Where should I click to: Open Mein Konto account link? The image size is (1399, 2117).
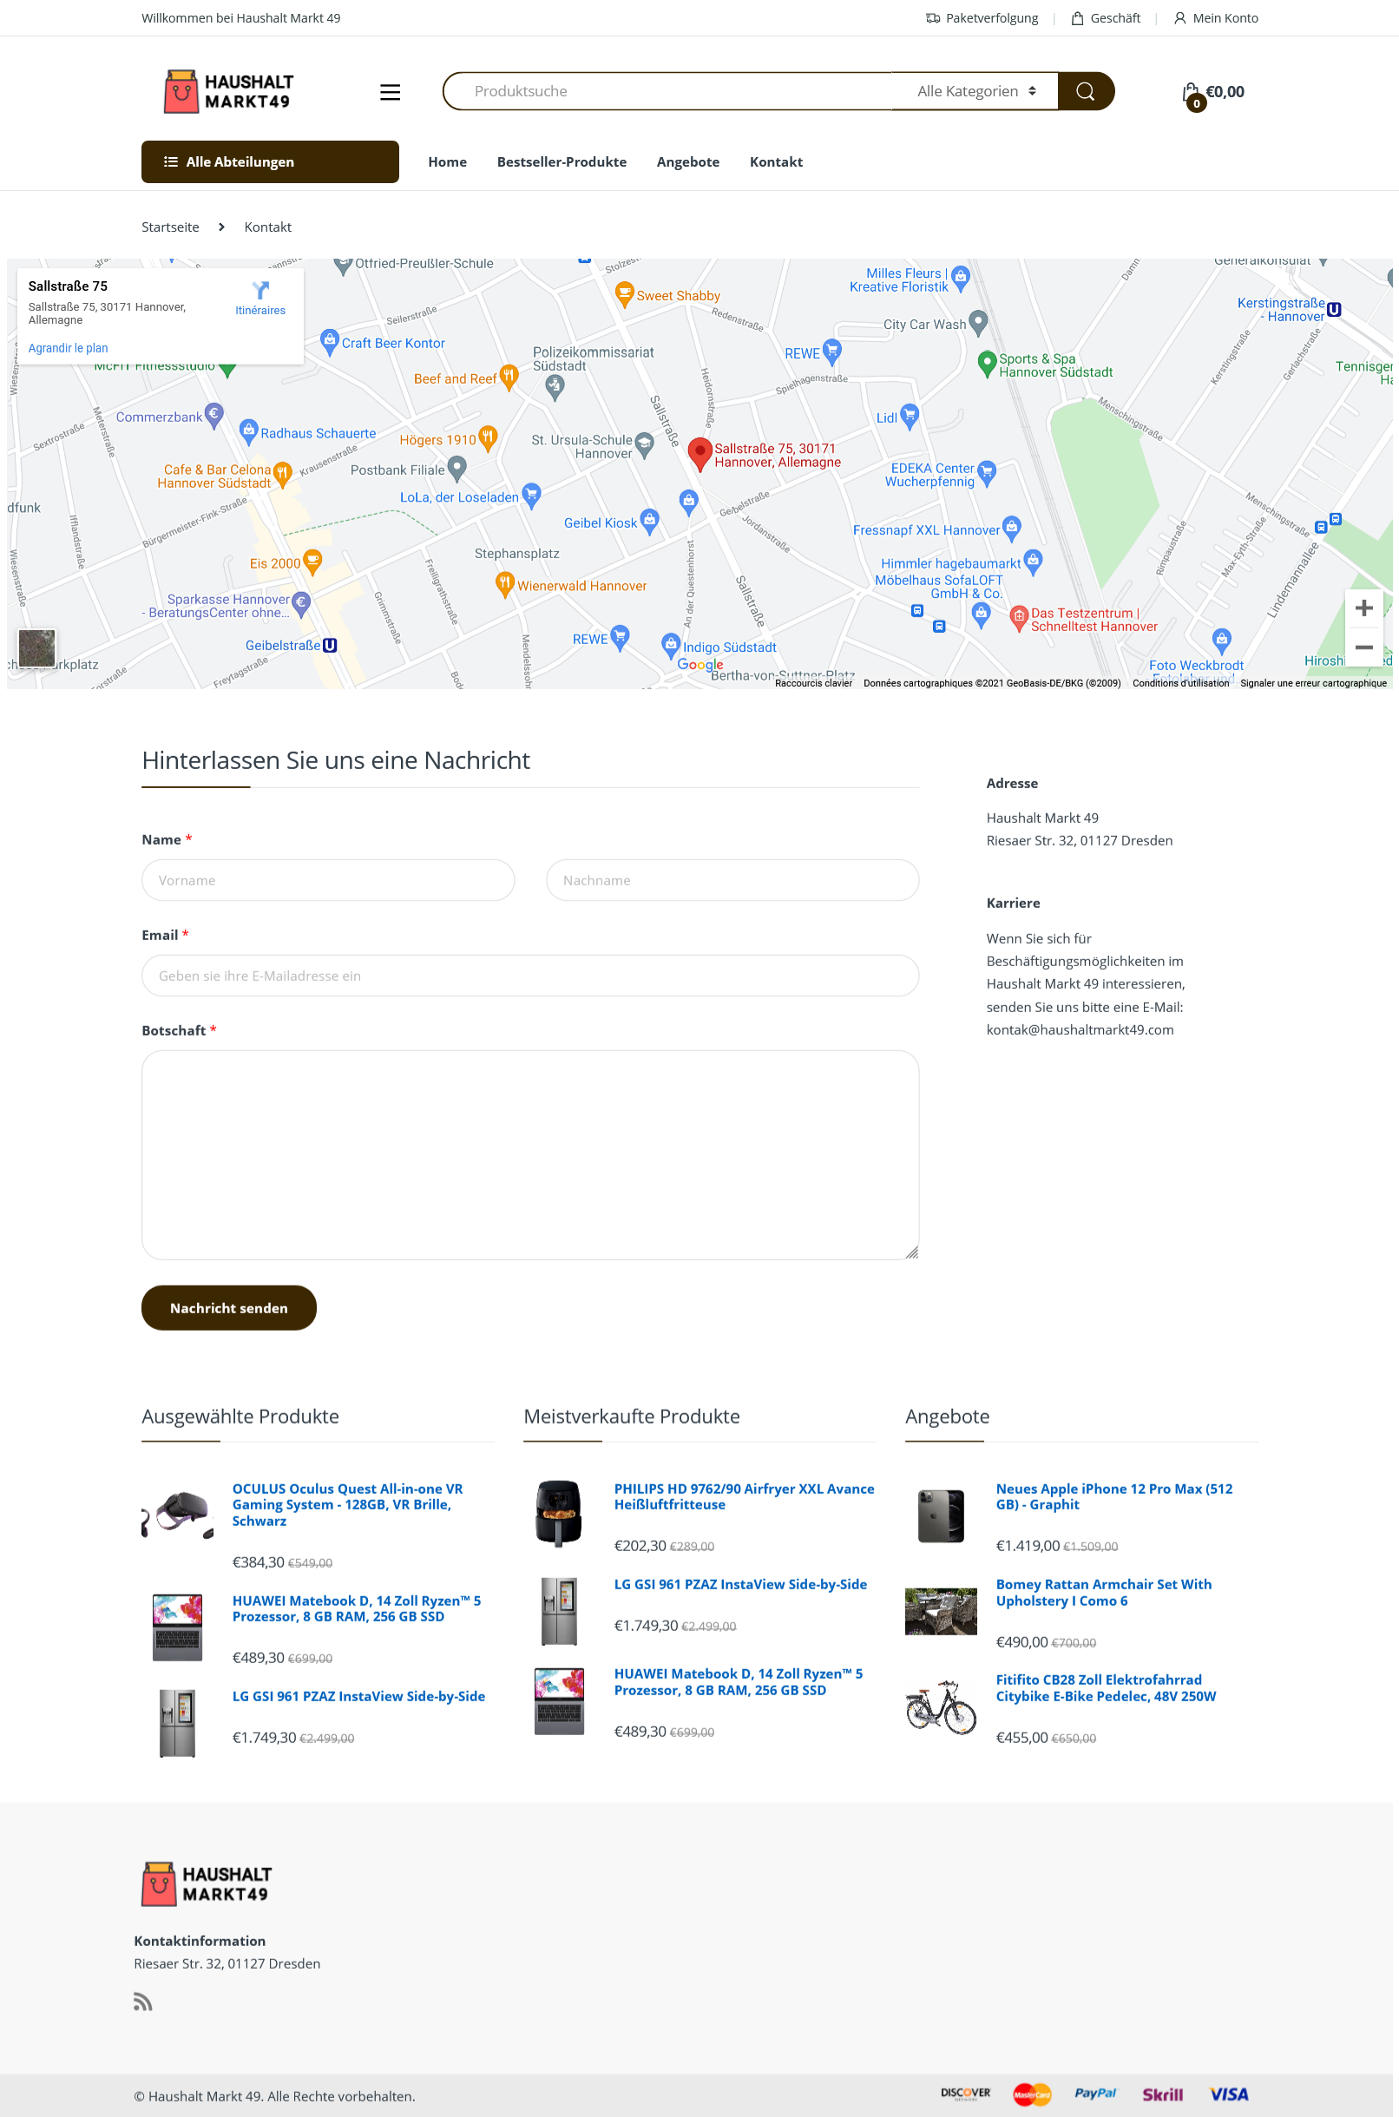1215,18
